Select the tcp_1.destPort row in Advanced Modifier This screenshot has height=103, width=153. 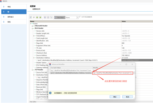[71, 71]
